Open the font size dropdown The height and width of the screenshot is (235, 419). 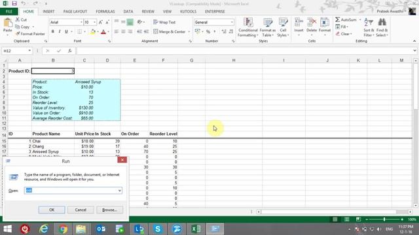tap(94, 22)
